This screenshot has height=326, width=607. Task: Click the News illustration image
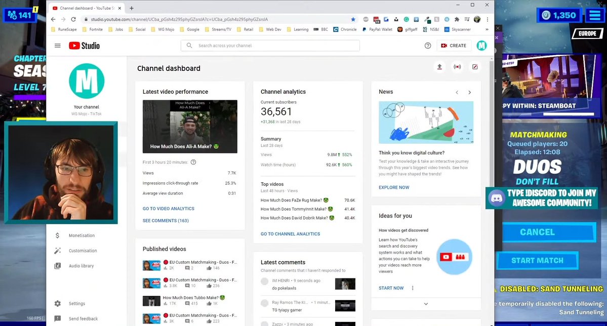tap(426, 123)
